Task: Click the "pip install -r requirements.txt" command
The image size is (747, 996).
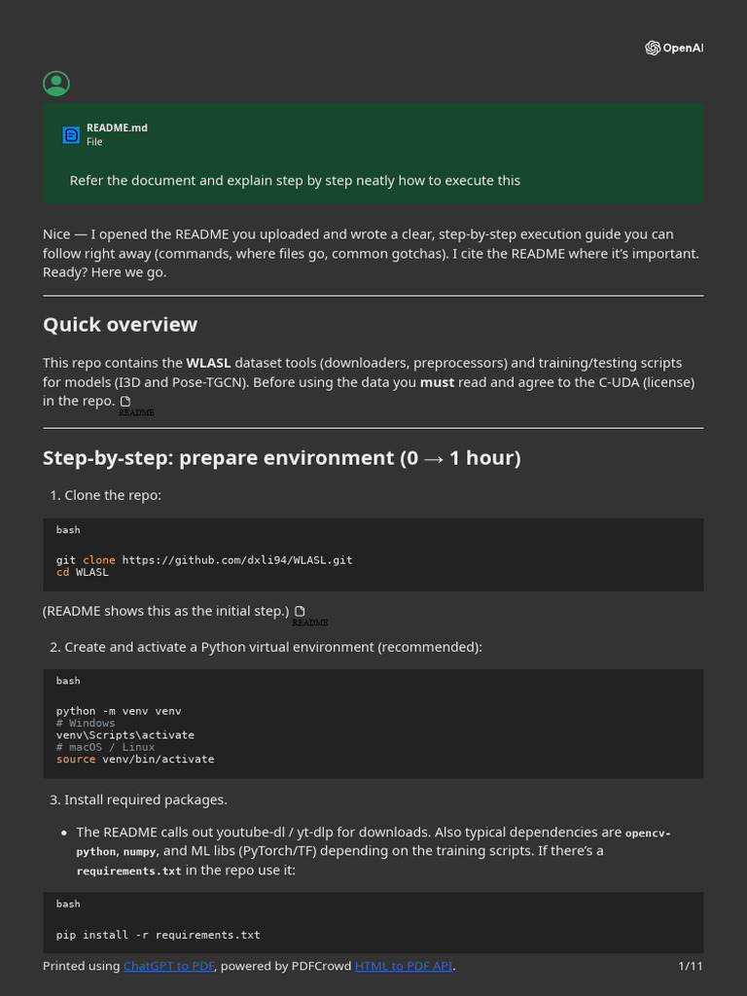Action: pos(159,935)
